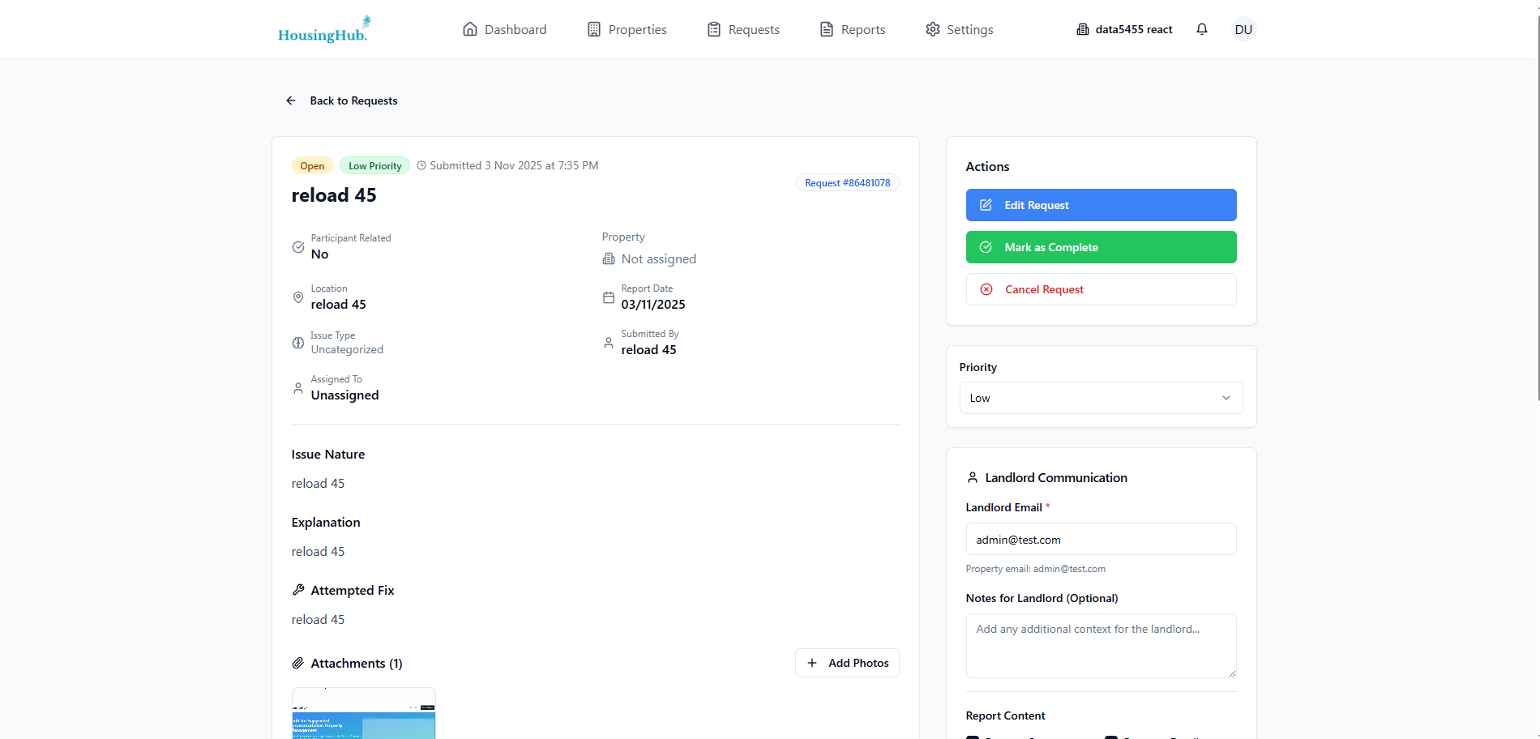
Task: Click the back arrow beside Back to Requests
Action: click(x=290, y=100)
